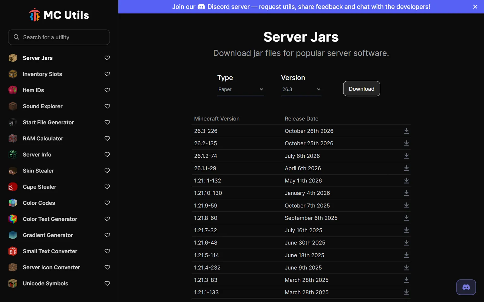Click download arrow for 1.21.7-32

[407, 230]
